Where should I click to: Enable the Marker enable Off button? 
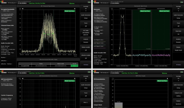click(86, 49)
